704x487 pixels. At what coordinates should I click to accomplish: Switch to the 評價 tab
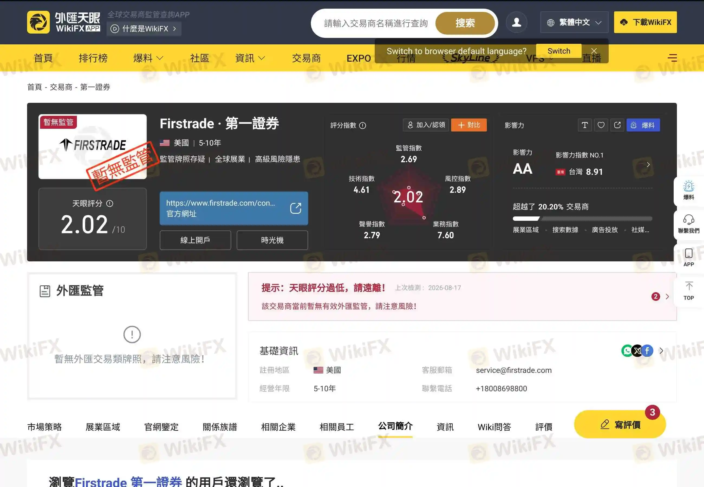pyautogui.click(x=544, y=427)
